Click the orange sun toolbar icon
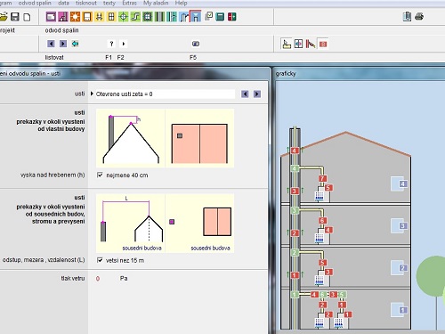Image resolution: width=445 pixels, height=334 pixels. tap(75, 17)
